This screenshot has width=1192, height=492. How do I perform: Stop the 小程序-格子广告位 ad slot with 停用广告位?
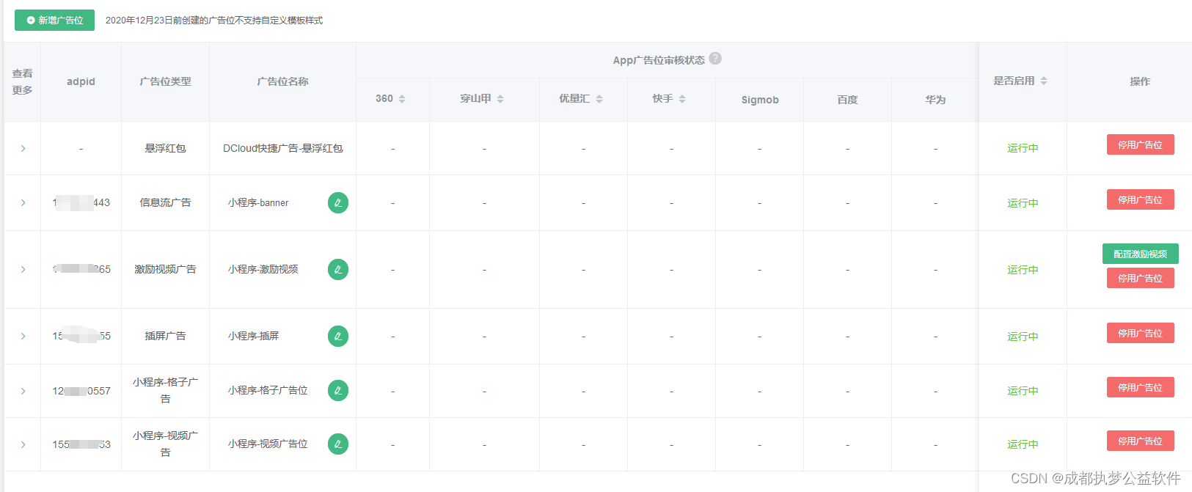click(x=1140, y=387)
